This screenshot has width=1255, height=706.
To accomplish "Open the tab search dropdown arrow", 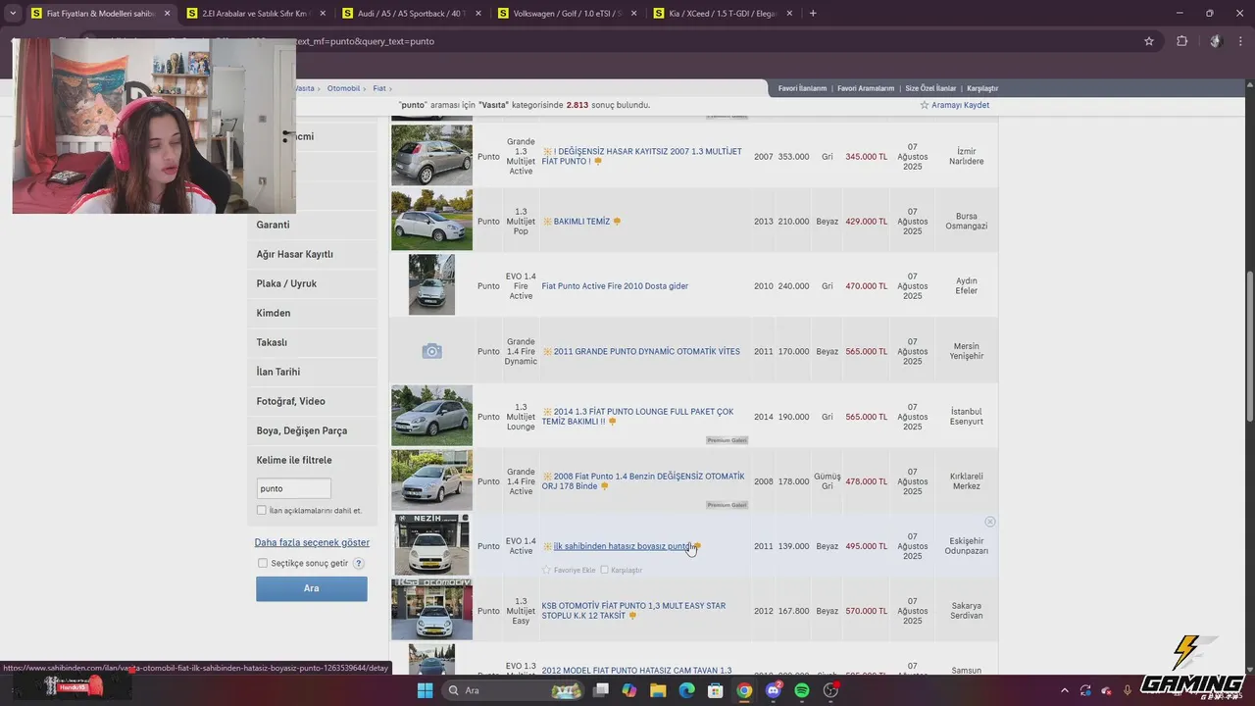I will pyautogui.click(x=13, y=14).
